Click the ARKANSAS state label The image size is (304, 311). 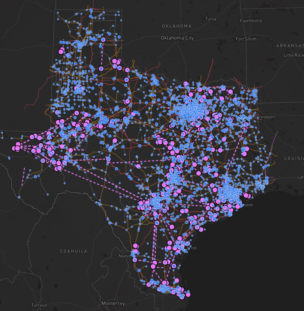tap(290, 46)
